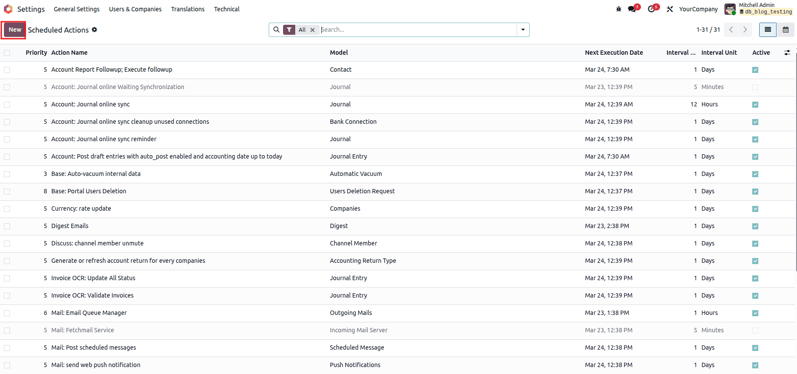
Task: Switch to list view
Action: coord(768,30)
